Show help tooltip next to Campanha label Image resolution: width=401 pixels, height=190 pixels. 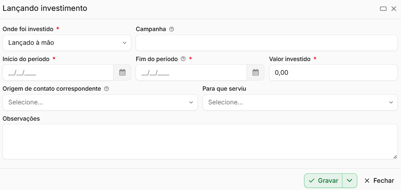tap(172, 29)
